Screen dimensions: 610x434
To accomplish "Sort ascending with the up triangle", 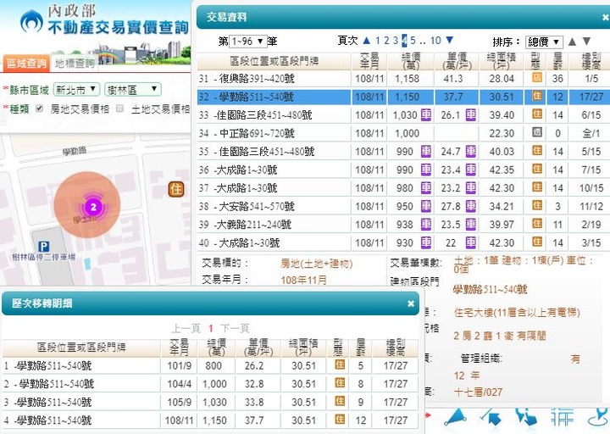I will [572, 42].
